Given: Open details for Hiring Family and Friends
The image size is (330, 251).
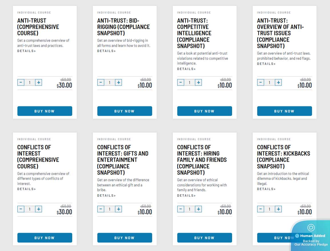Looking at the screenshot, I should (x=186, y=196).
